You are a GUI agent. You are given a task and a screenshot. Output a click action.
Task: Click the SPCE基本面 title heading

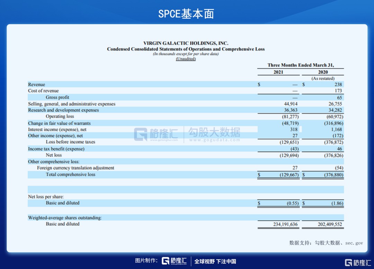[x=186, y=13]
